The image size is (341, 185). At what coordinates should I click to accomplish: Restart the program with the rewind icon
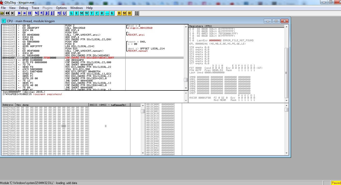[7, 13]
